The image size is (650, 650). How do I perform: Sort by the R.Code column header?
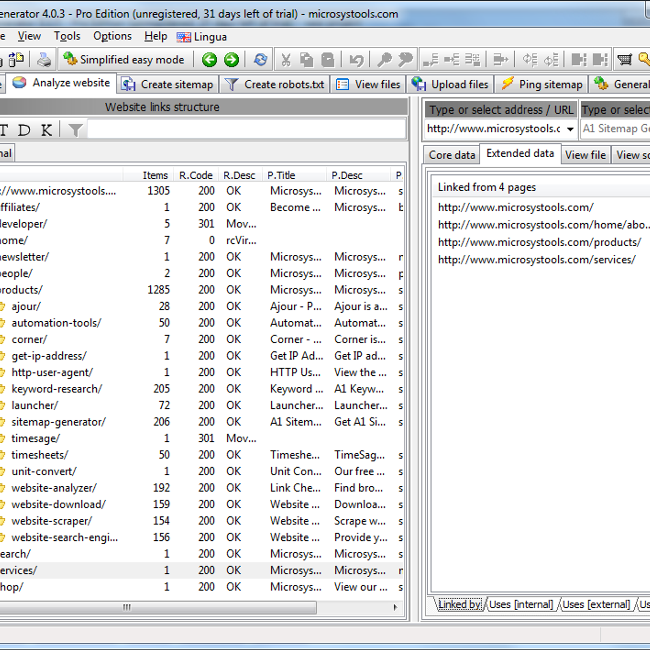(196, 175)
